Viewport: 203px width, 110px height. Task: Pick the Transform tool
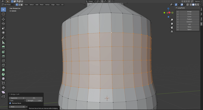(3, 33)
